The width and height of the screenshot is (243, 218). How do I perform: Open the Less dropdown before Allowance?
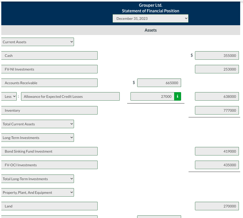point(9,97)
